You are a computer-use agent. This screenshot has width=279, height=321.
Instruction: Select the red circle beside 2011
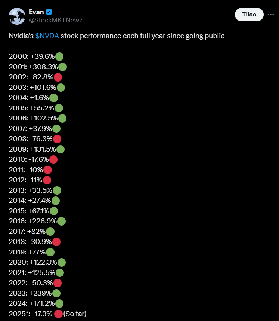(x=47, y=170)
